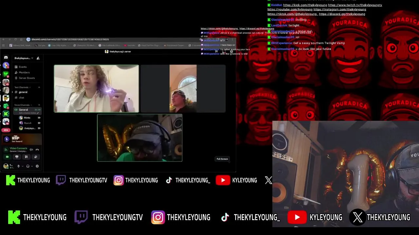419x235 pixels.
Task: Open kick.com/thekyleyoung link in chat
Action: (305, 5)
